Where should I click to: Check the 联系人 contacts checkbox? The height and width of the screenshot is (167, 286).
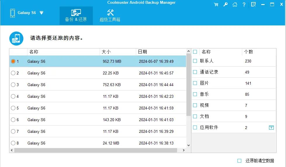tap(195, 61)
